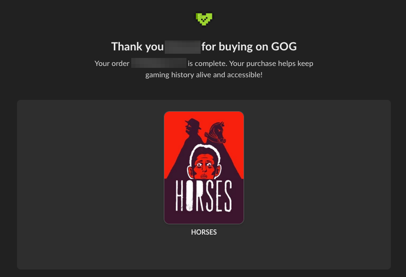Click the final letter S on cover lettering
The height and width of the screenshot is (277, 406).
point(228,196)
